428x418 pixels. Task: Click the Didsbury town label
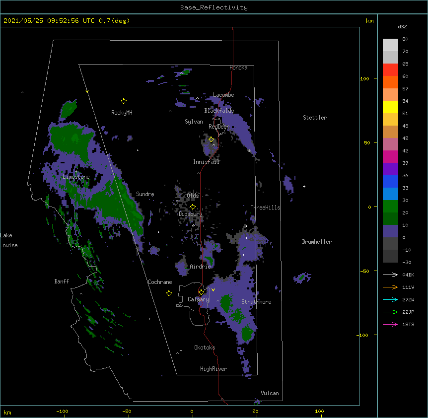pyautogui.click(x=191, y=214)
